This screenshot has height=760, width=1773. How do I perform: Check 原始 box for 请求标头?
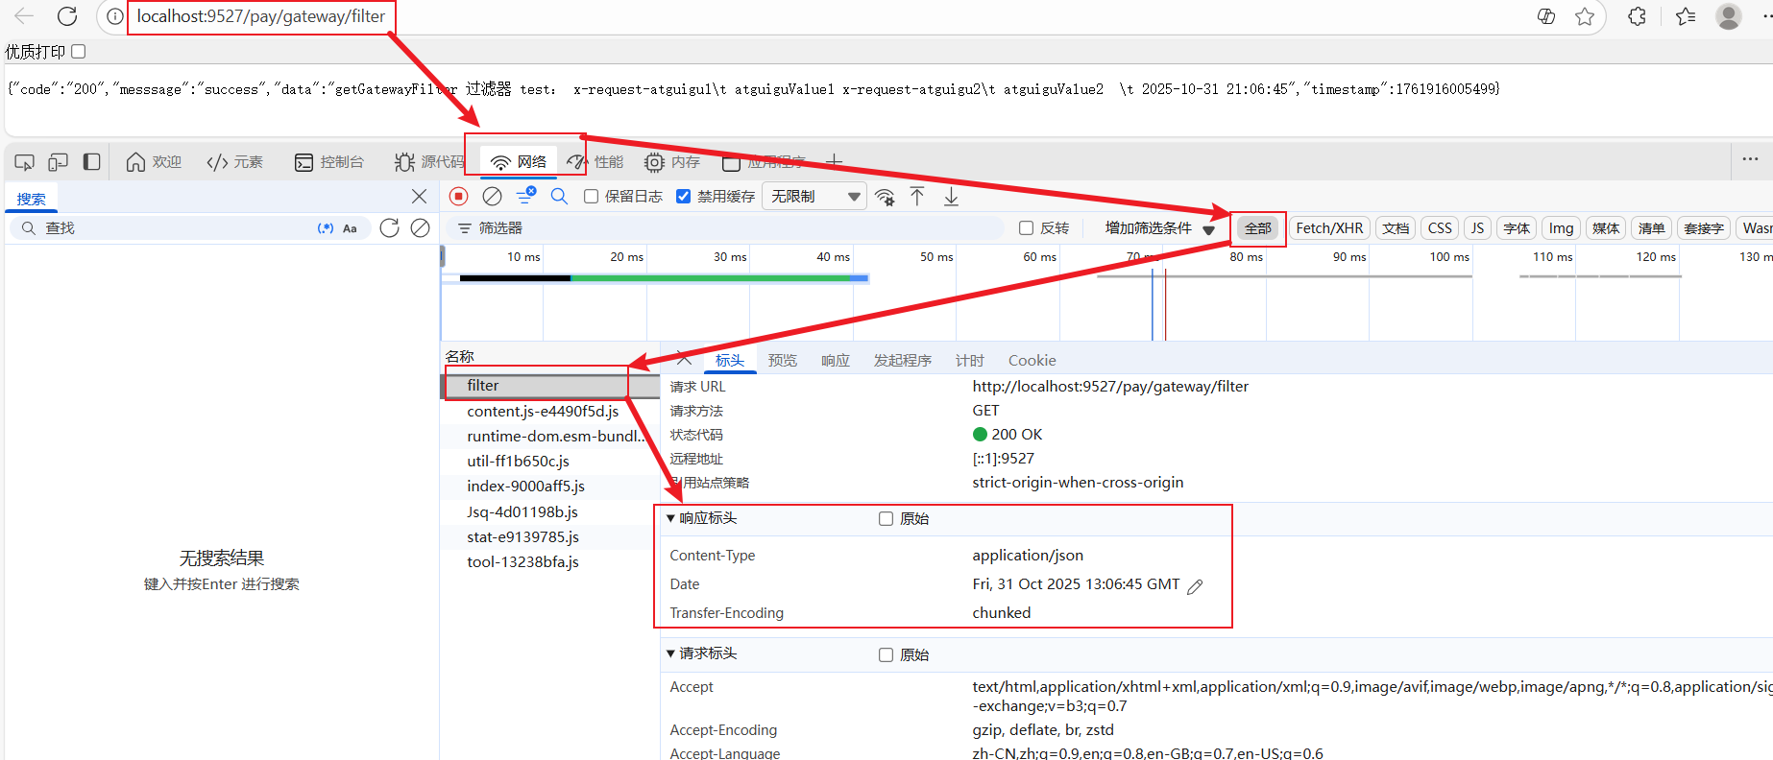886,654
